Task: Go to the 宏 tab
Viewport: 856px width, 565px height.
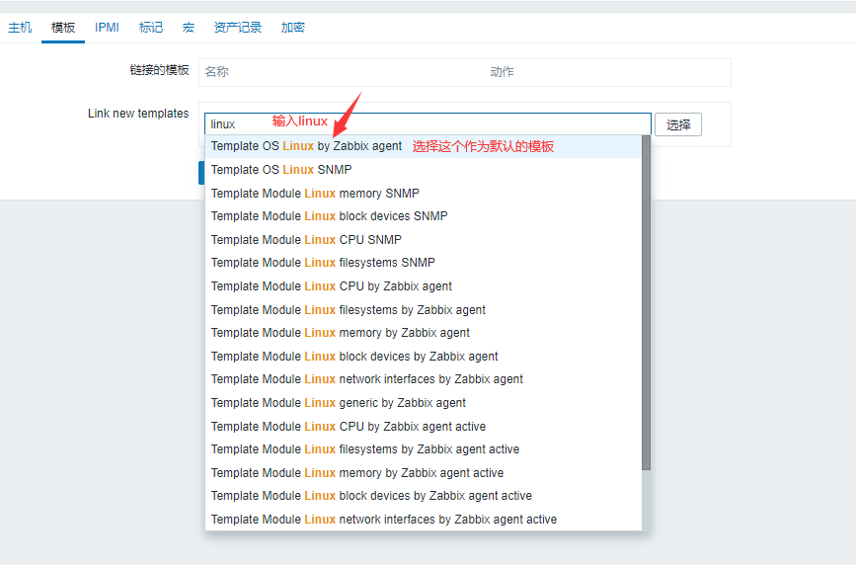Action: tap(189, 28)
